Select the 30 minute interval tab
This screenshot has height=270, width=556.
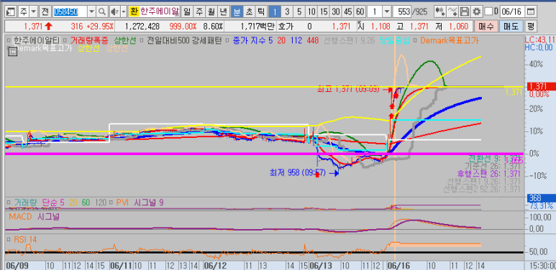[x=335, y=11]
